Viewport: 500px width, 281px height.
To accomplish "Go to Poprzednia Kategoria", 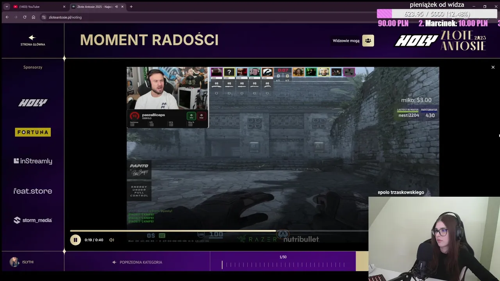I will coord(137,262).
